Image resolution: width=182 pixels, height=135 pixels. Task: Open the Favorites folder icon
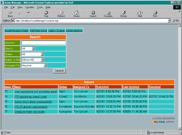(x=108, y=13)
